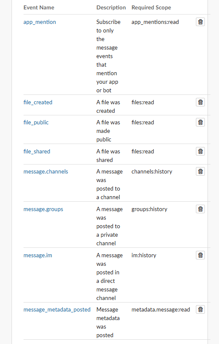Open the message.groups event link
This screenshot has height=344, width=219.
pos(43,209)
